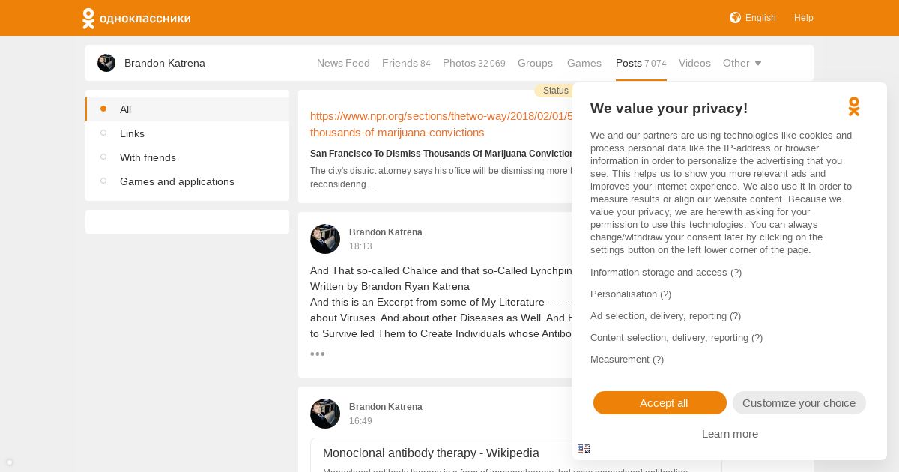
Task: Open Brandon Katrena profile name link
Action: pyautogui.click(x=165, y=63)
